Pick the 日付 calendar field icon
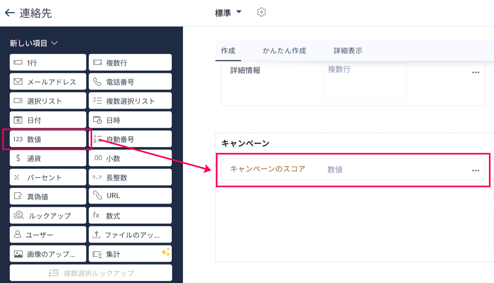 (18, 120)
